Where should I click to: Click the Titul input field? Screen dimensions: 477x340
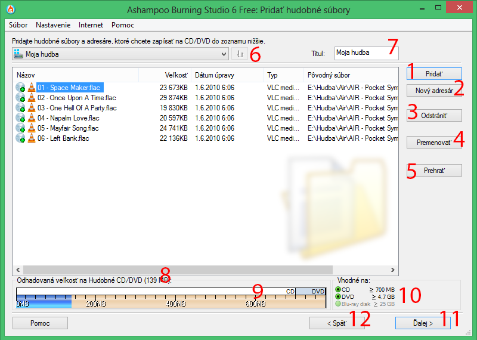coord(366,53)
